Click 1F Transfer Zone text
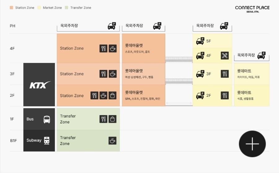This screenshot has height=175, width=279. point(68,119)
